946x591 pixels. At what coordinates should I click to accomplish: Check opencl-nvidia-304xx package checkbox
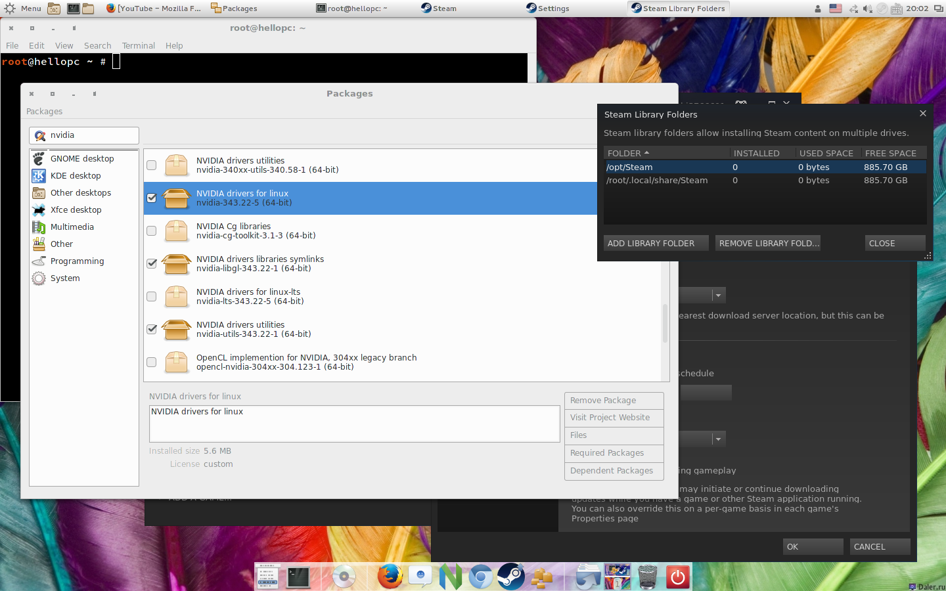tap(152, 362)
